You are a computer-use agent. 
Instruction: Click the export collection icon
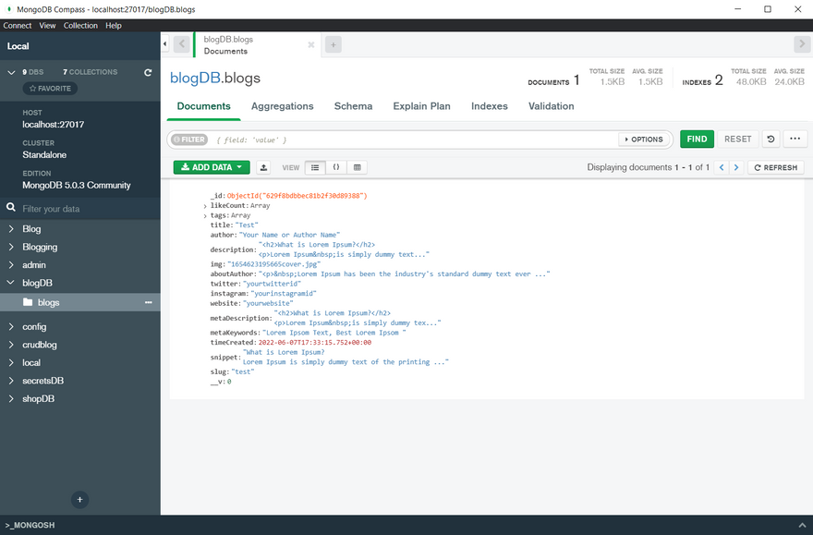pos(263,167)
